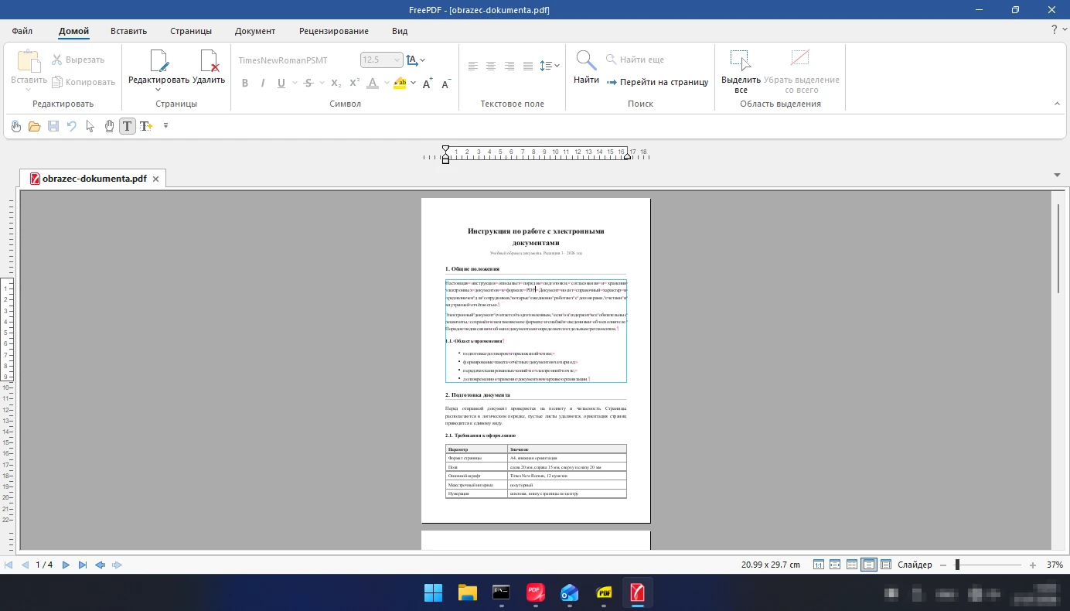Viewport: 1070px width, 611px height.
Task: Click the yellow highlight color swatch
Action: tap(400, 84)
